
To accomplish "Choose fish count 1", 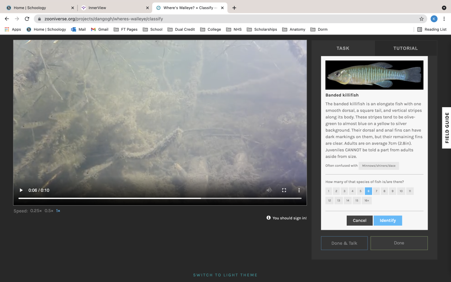I will pos(328,191).
